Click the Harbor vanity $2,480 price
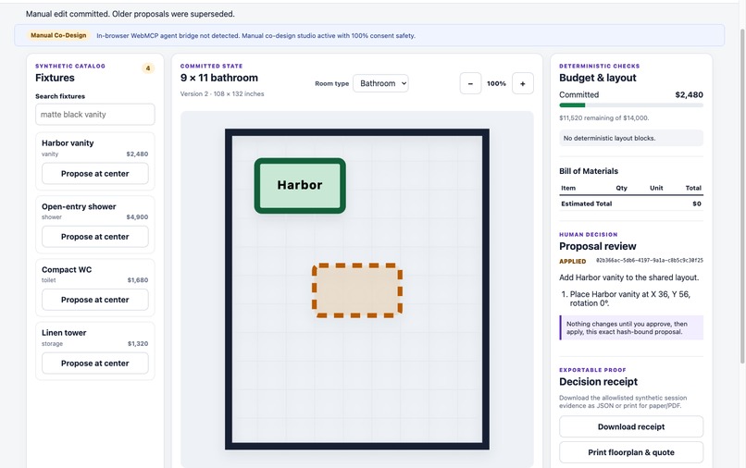746x468 pixels. (x=137, y=154)
